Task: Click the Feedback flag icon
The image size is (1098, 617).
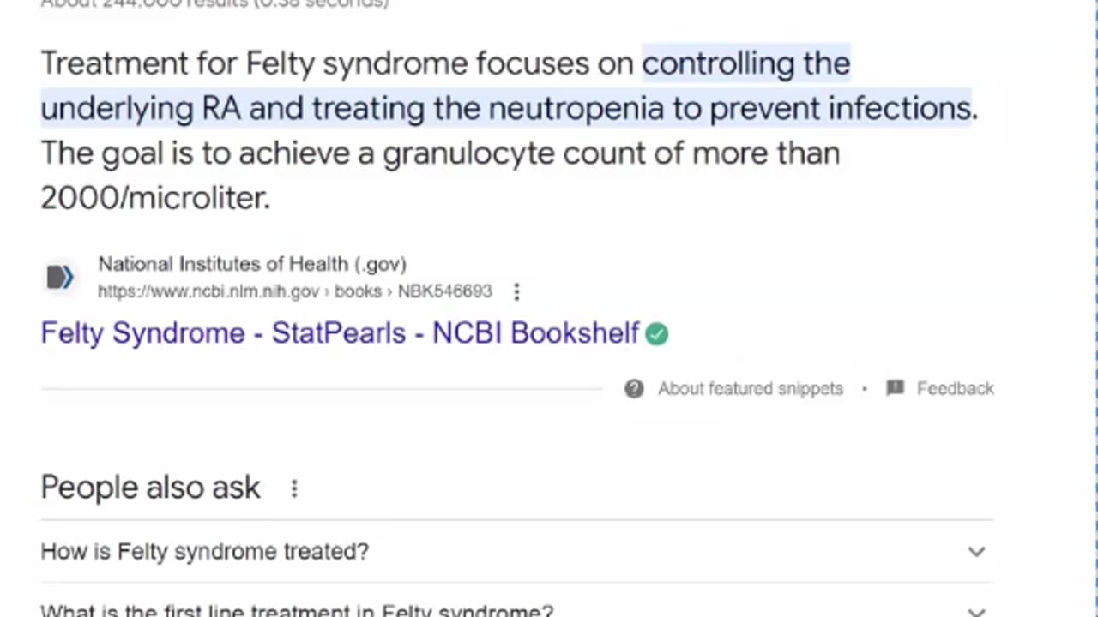Action: click(x=895, y=389)
